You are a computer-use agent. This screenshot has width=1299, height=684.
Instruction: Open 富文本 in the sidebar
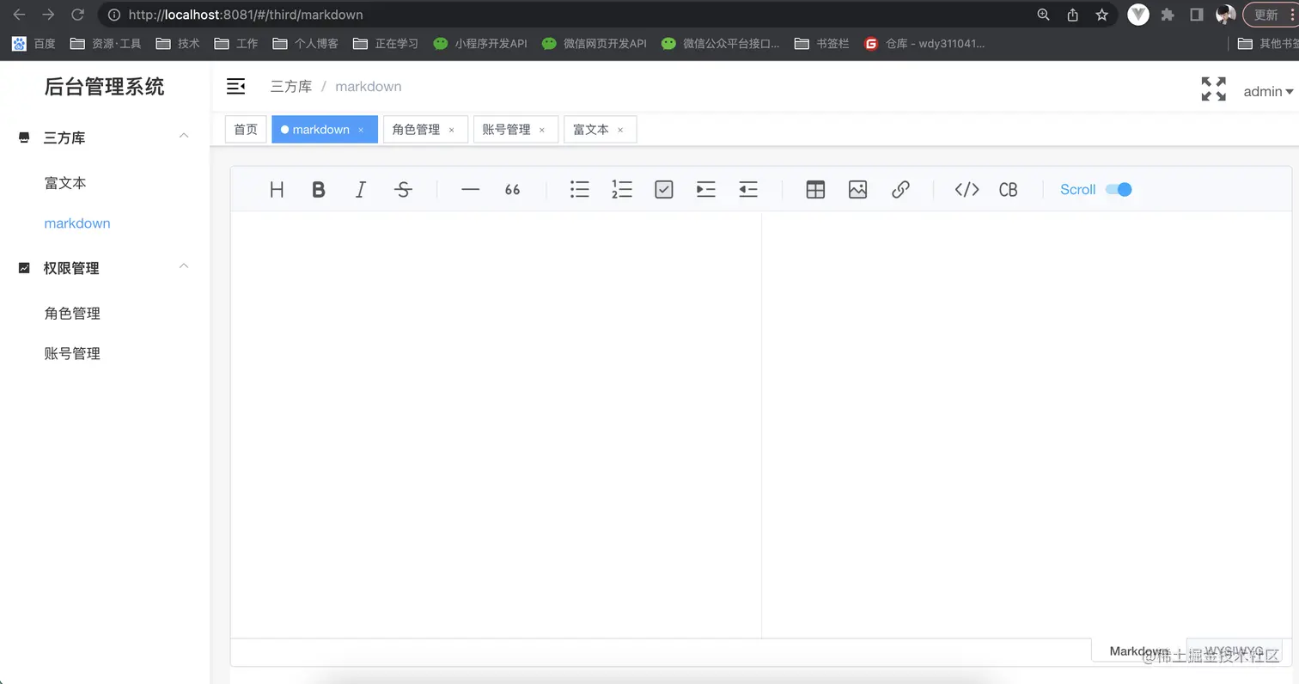[65, 183]
